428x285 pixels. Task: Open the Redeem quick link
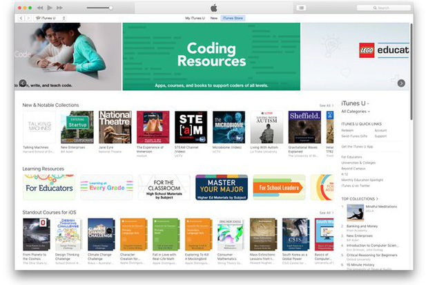(x=347, y=130)
